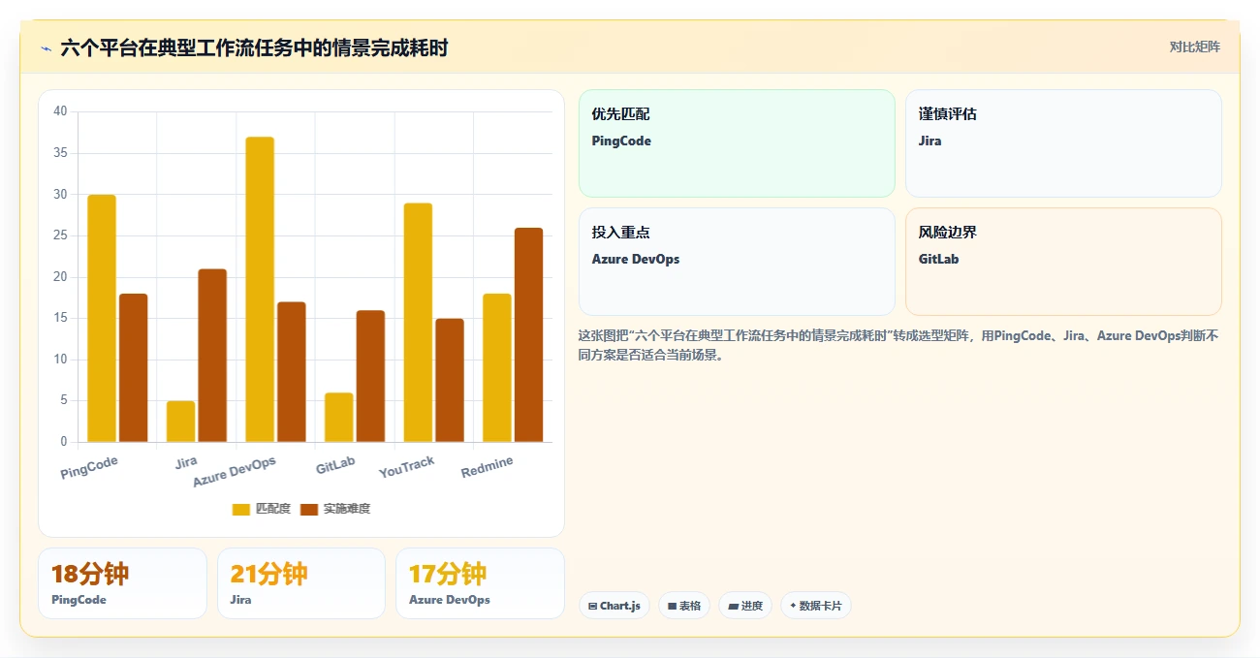
Task: Select the Chart.js tag chip
Action: coord(614,606)
